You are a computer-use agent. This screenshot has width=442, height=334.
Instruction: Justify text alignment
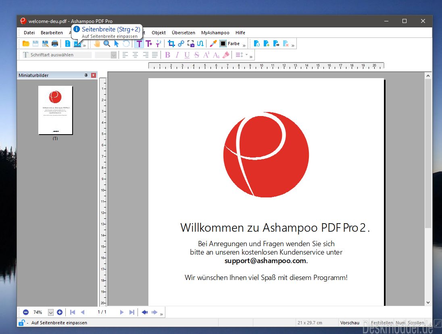tap(155, 55)
